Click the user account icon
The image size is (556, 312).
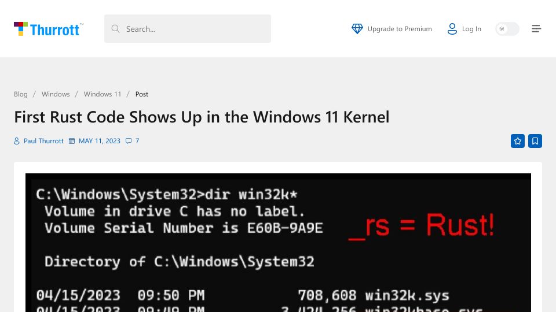(x=452, y=29)
